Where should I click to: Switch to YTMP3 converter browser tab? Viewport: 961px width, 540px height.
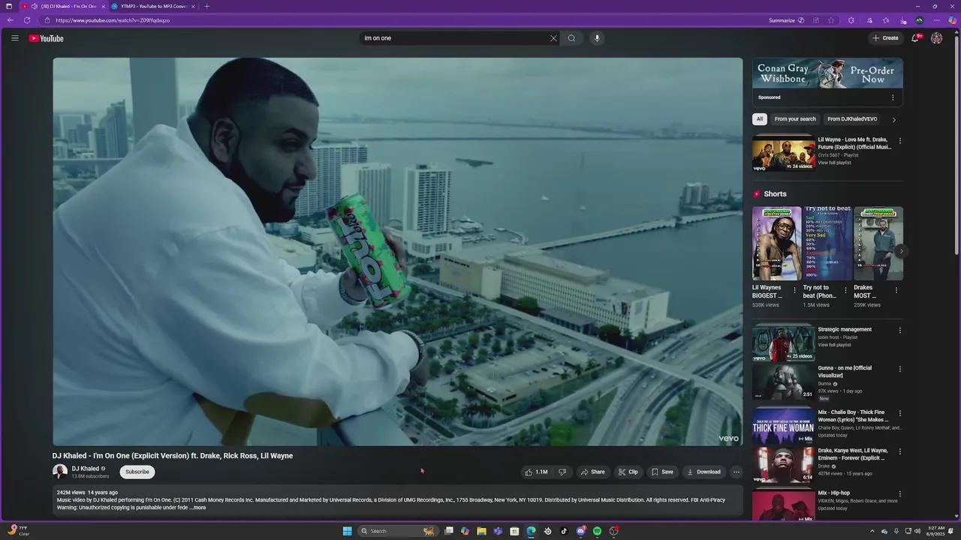(x=153, y=6)
